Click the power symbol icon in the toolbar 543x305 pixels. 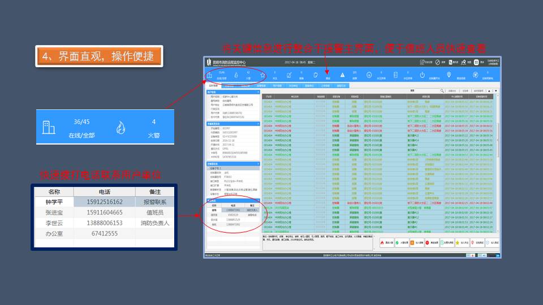click(x=422, y=75)
